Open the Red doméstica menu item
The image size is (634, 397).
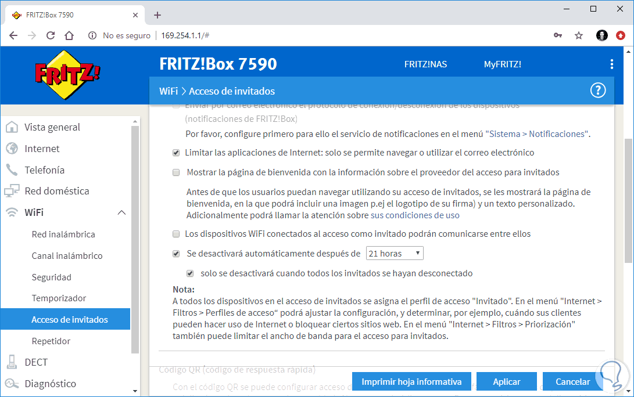pyautogui.click(x=57, y=191)
